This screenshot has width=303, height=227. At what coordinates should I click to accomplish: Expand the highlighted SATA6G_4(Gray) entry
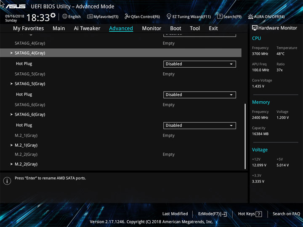tap(121, 53)
